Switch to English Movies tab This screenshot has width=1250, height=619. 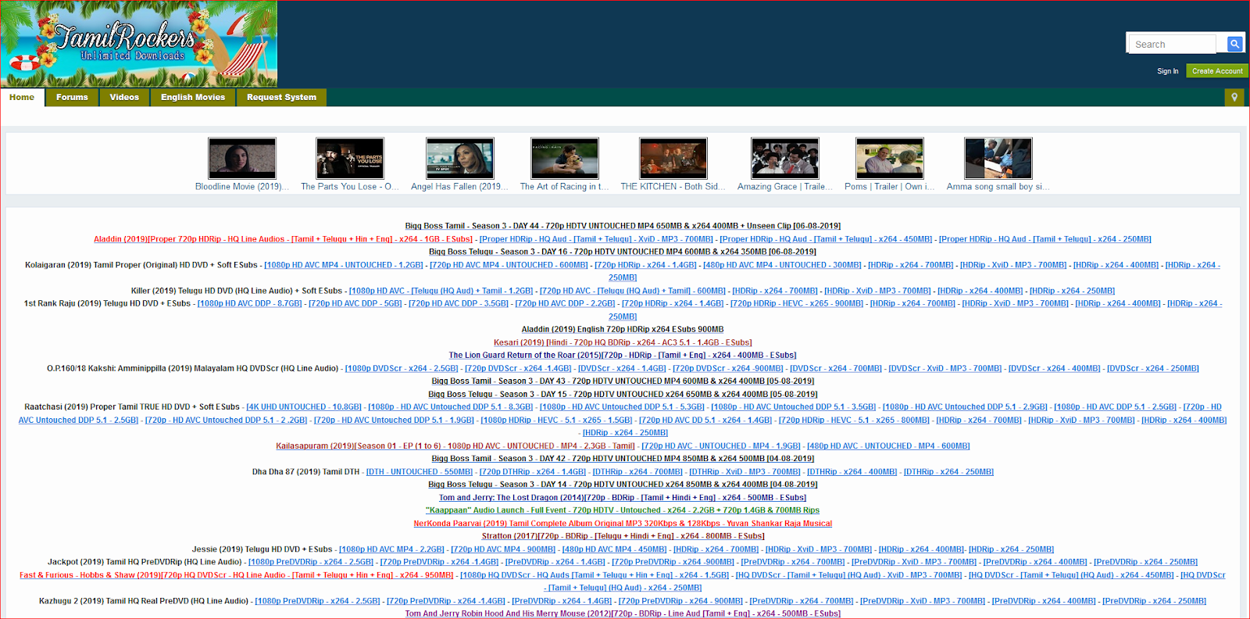193,97
